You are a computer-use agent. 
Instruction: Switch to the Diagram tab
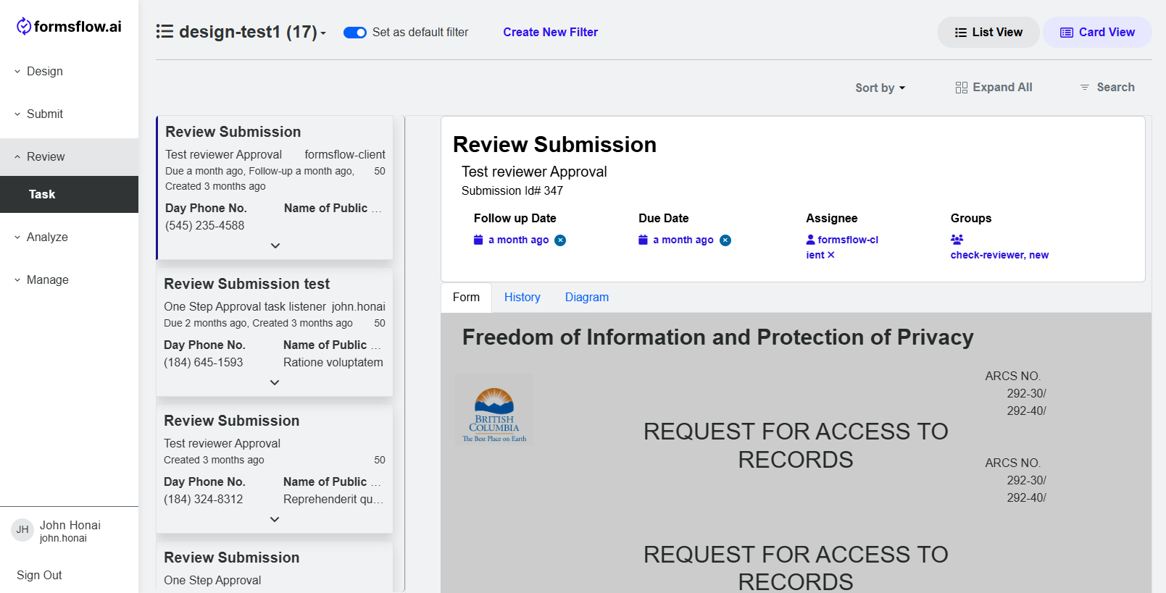[587, 298]
